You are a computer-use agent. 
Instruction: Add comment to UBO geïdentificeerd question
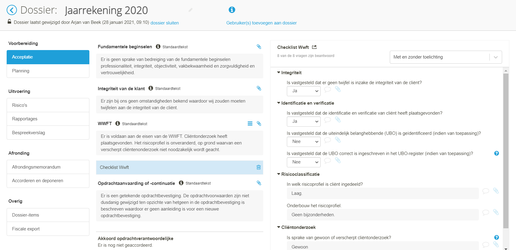click(x=328, y=140)
